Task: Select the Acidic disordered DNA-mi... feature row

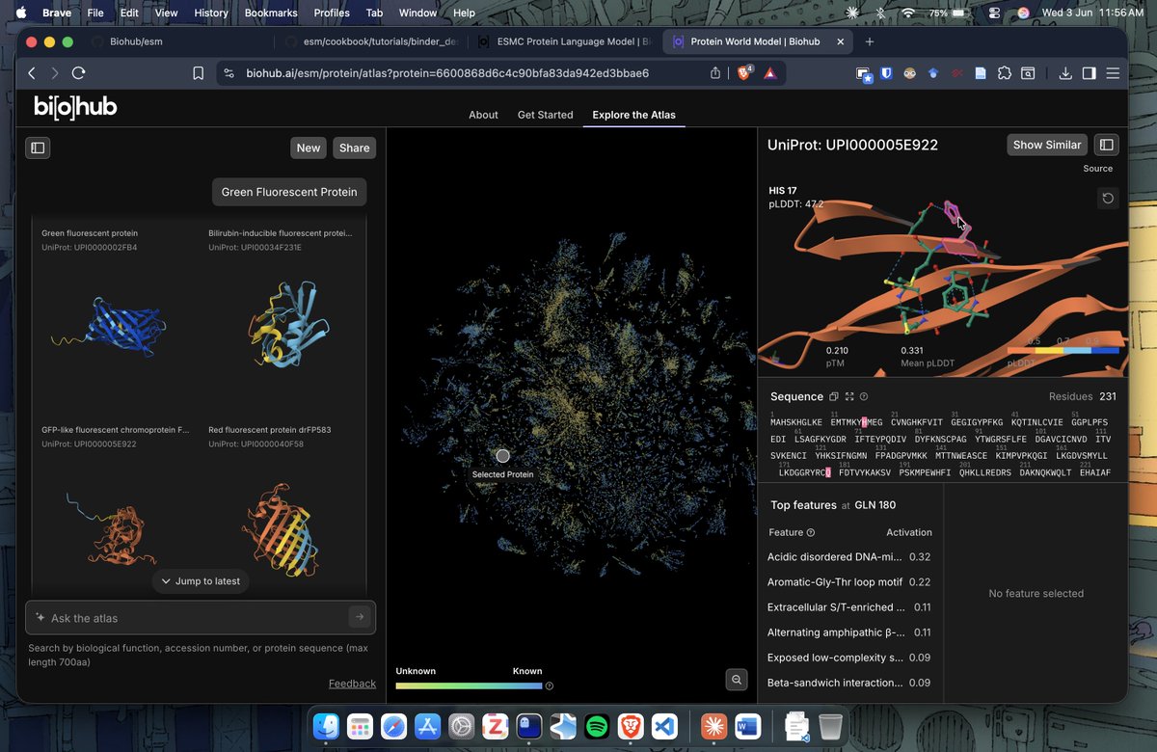Action: pyautogui.click(x=849, y=556)
